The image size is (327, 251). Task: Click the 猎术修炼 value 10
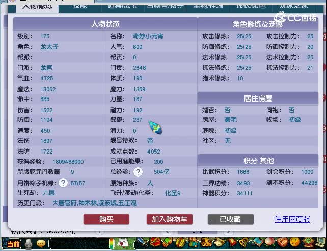[x=240, y=78]
